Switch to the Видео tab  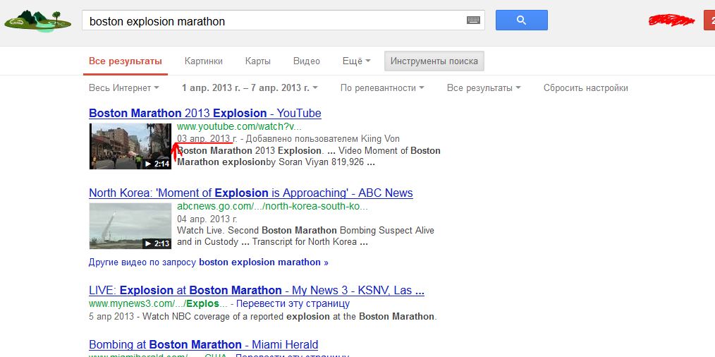(x=307, y=61)
